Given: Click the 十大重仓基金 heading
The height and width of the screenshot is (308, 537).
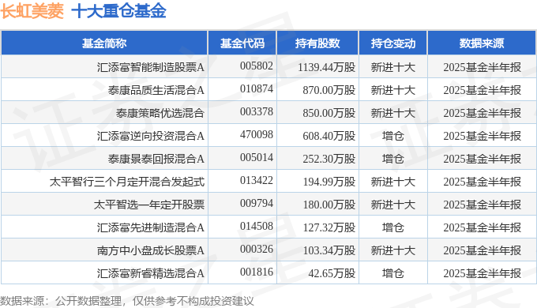Looking at the screenshot, I should pos(118,10).
